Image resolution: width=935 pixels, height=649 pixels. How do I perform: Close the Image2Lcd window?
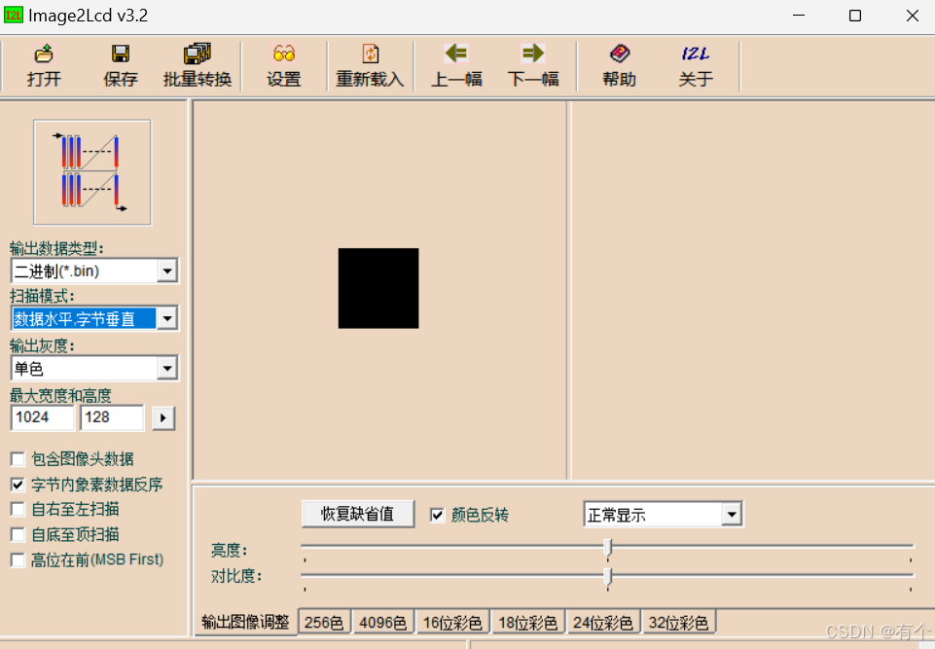(x=912, y=16)
